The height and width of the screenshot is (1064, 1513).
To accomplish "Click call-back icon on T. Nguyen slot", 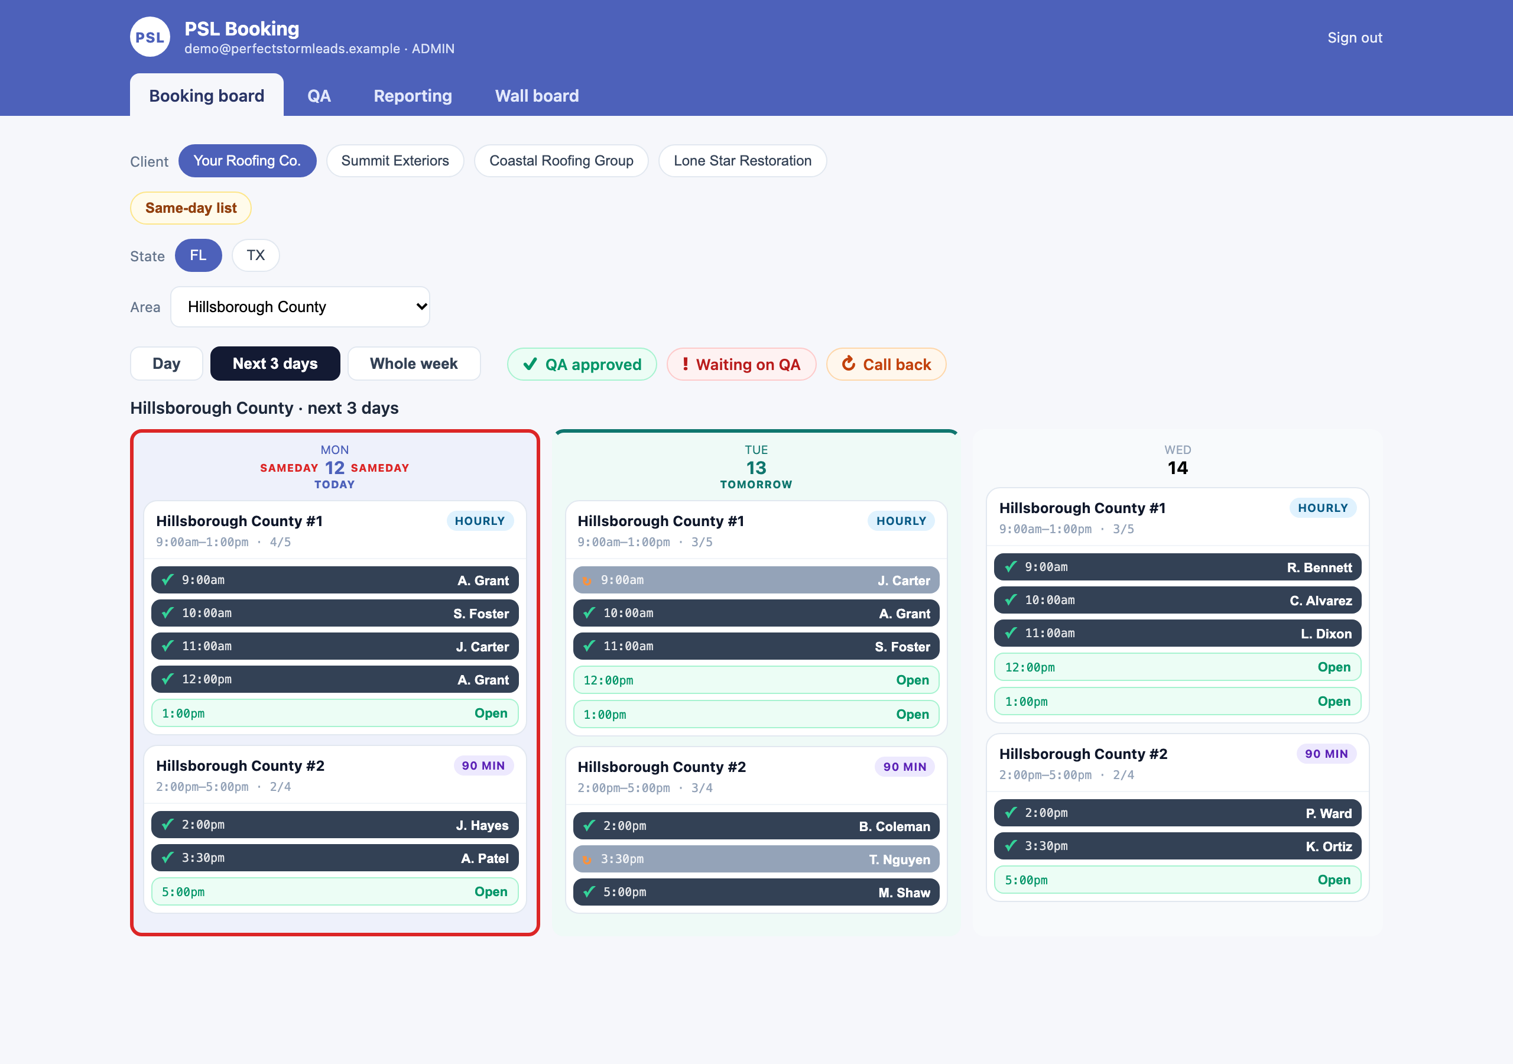I will click(587, 859).
